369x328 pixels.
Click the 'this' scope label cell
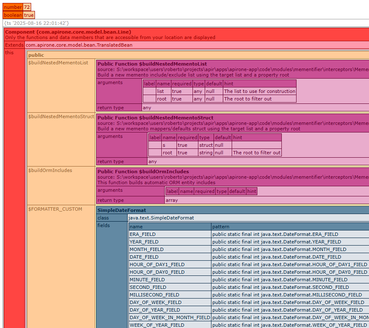coord(9,53)
